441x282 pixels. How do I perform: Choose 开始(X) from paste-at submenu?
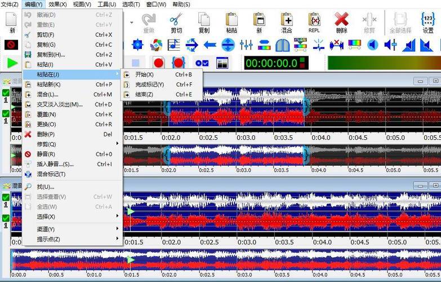pyautogui.click(x=144, y=74)
